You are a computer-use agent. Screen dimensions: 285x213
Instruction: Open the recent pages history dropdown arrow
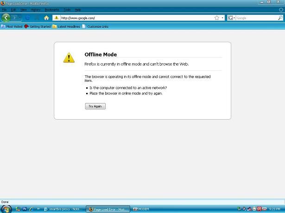(x=20, y=18)
